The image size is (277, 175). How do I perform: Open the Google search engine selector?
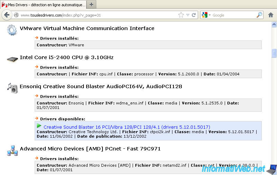[206, 15]
